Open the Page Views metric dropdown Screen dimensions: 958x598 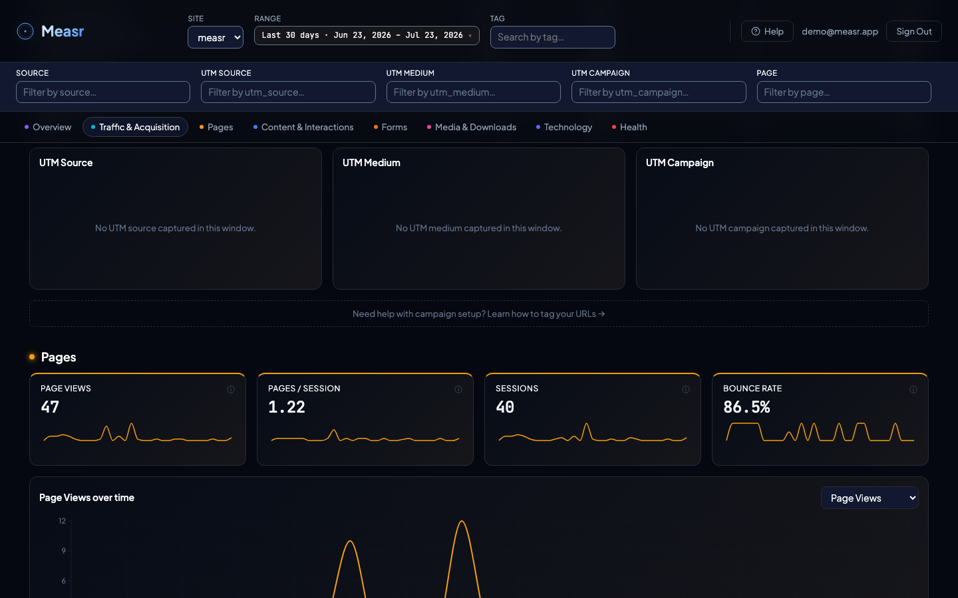click(x=870, y=498)
